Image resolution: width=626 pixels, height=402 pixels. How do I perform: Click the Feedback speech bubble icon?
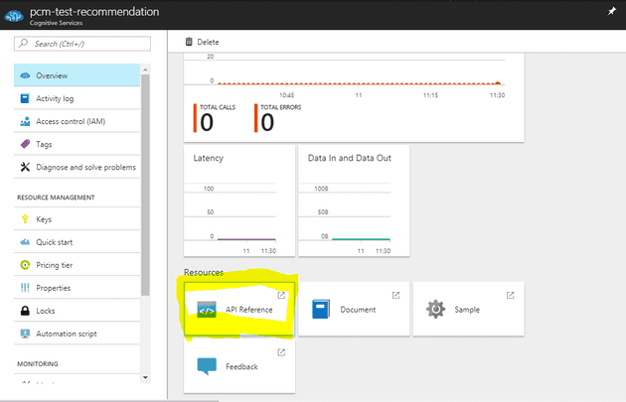click(x=207, y=366)
